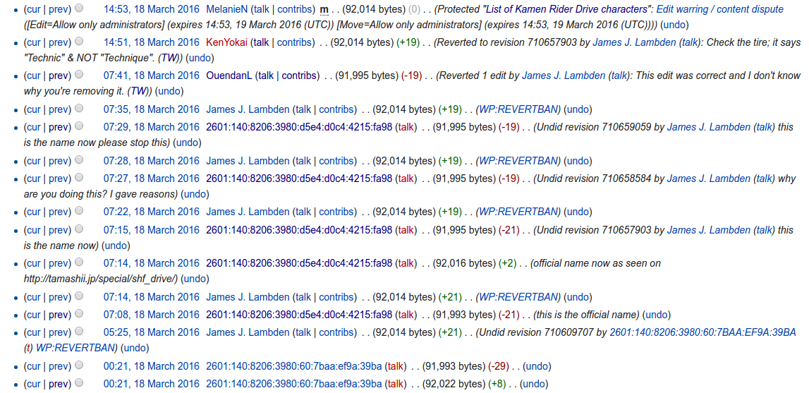Open KenYokai user page

pyautogui.click(x=226, y=42)
